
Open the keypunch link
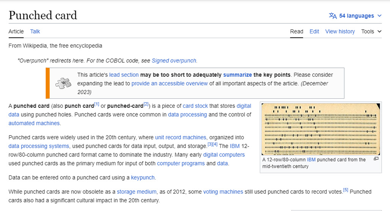click(x=143, y=178)
